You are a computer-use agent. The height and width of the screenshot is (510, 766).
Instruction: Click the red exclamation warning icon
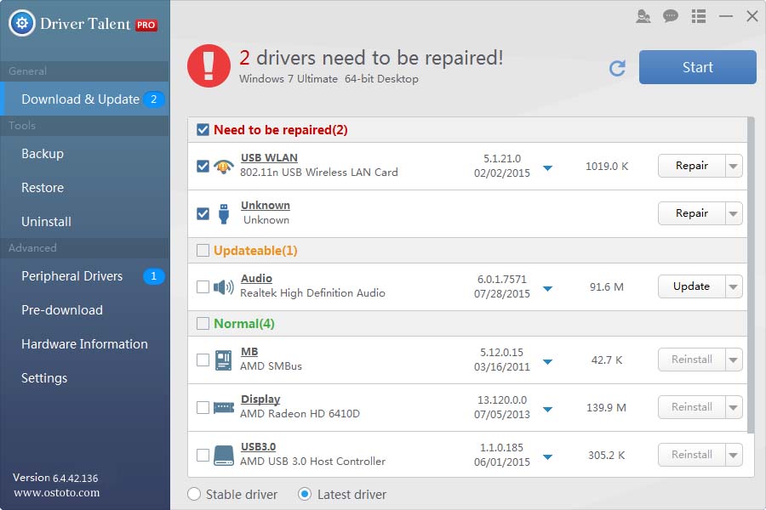click(x=209, y=66)
